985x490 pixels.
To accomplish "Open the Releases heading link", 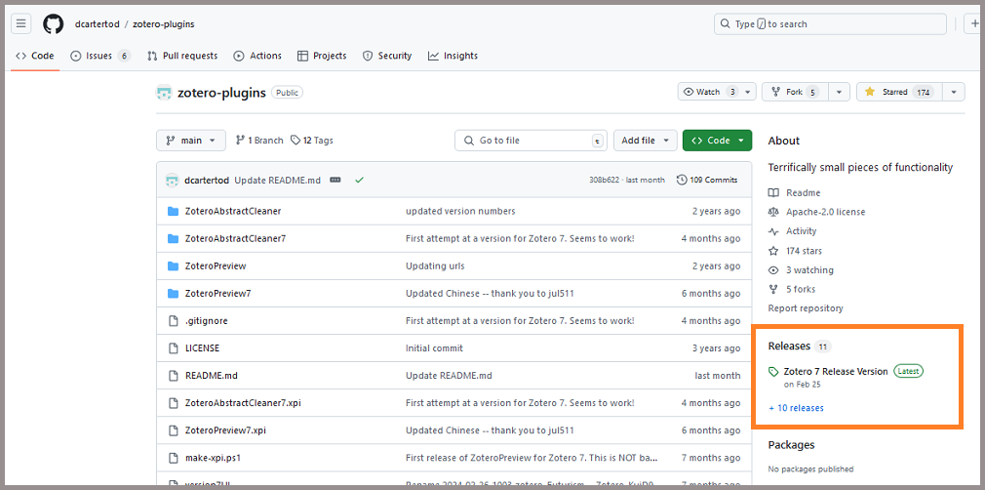I will [800, 346].
